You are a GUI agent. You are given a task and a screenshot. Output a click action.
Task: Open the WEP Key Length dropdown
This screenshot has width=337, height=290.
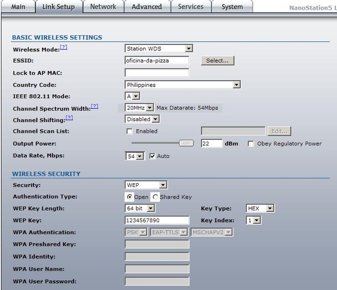coord(140,208)
